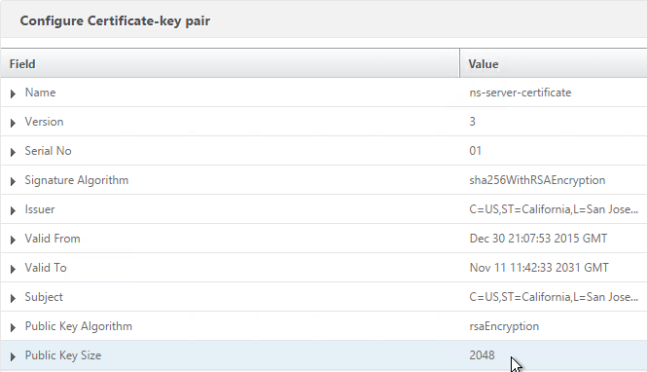Select the sha256WithRSAEncryption value cell
The height and width of the screenshot is (372, 647).
tap(537, 180)
